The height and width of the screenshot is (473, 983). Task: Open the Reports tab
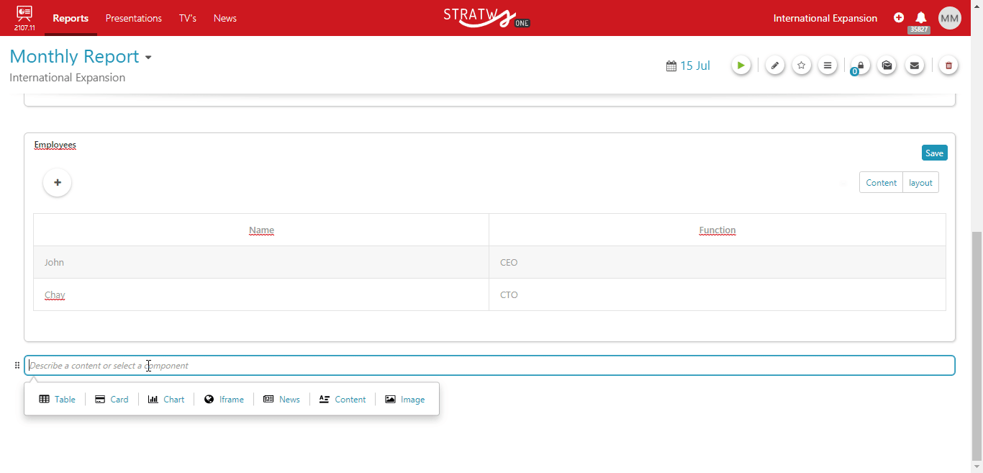[x=71, y=18]
